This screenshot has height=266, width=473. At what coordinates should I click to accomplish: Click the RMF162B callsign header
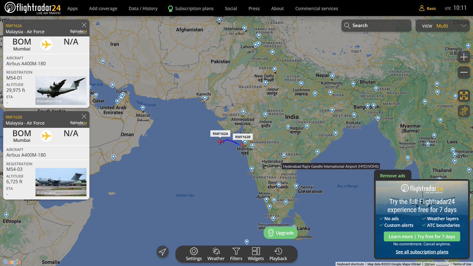(x=14, y=117)
